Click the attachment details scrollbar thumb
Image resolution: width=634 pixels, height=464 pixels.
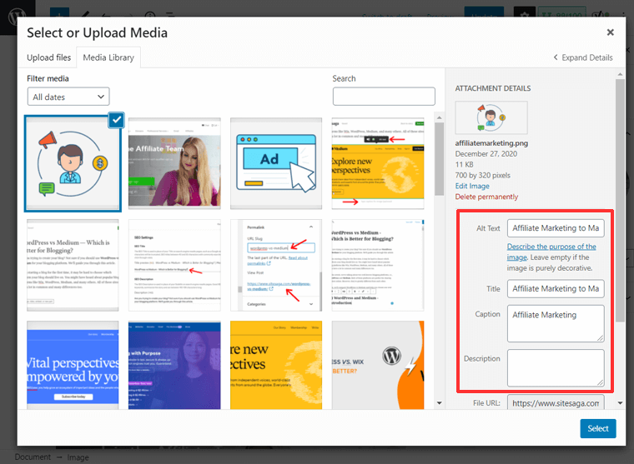click(620, 200)
